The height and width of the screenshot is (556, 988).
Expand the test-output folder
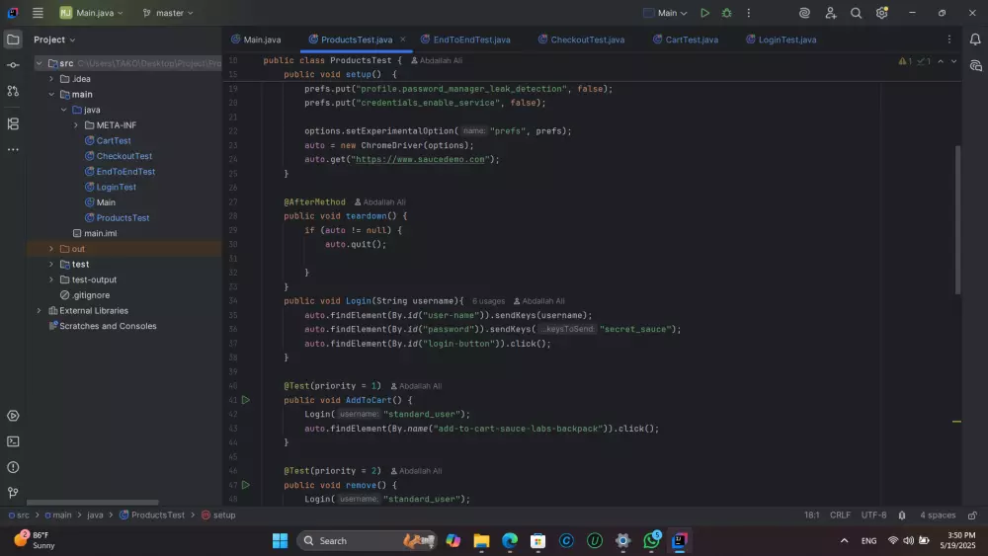tap(51, 279)
